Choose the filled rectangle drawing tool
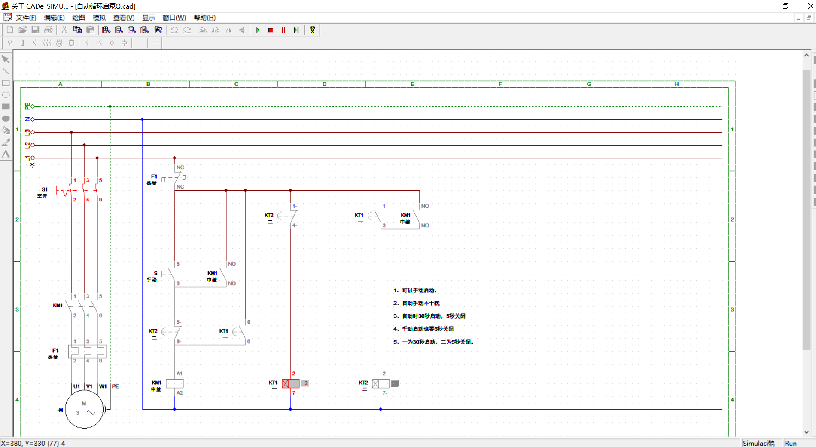The image size is (816, 447). [x=6, y=106]
